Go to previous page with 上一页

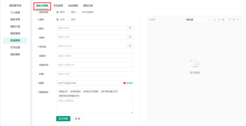[220, 20]
